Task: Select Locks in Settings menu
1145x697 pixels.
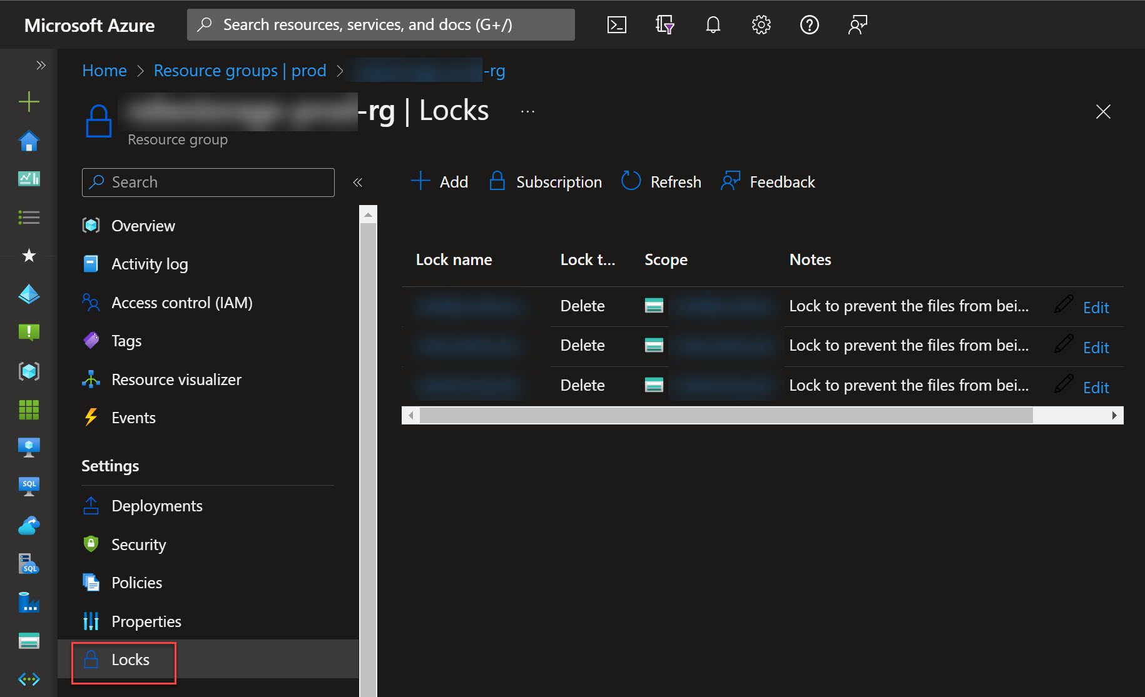Action: pos(130,659)
